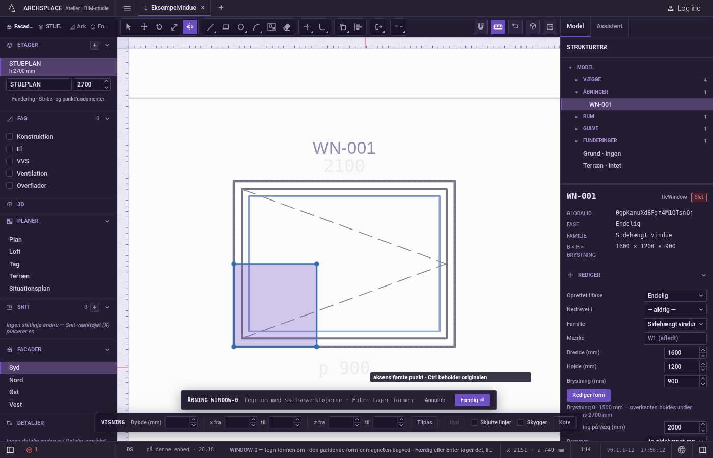Screen dimensions: 713x458
Task: Enable the El fag checkbox
Action: click(x=9, y=149)
